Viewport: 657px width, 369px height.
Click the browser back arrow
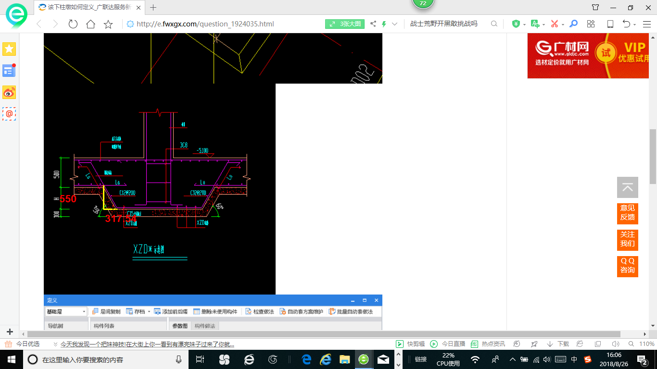point(39,24)
